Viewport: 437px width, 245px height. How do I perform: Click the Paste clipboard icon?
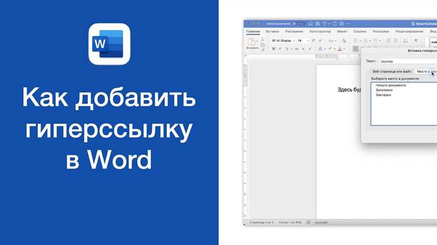[252, 42]
